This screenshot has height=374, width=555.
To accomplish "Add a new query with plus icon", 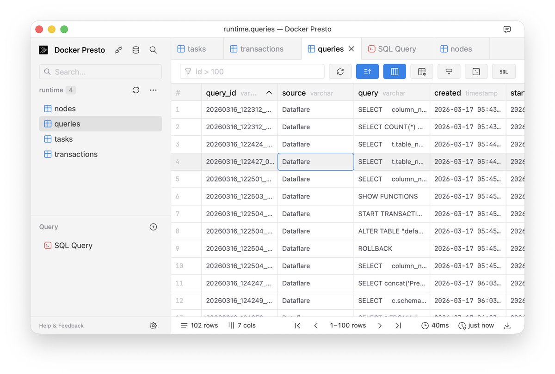I will pyautogui.click(x=154, y=227).
